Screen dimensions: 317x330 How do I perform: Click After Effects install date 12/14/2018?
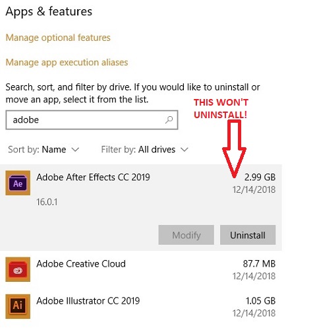coord(254,189)
